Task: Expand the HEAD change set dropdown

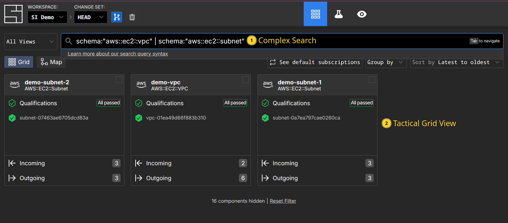Action: click(x=90, y=17)
